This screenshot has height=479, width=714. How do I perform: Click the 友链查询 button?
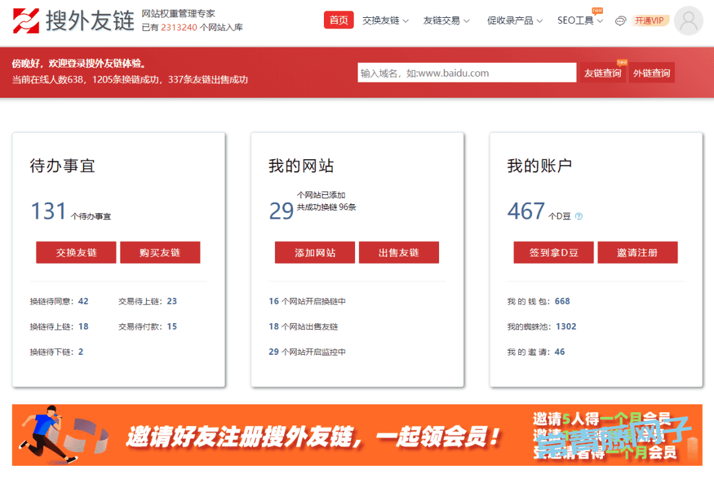tap(602, 73)
